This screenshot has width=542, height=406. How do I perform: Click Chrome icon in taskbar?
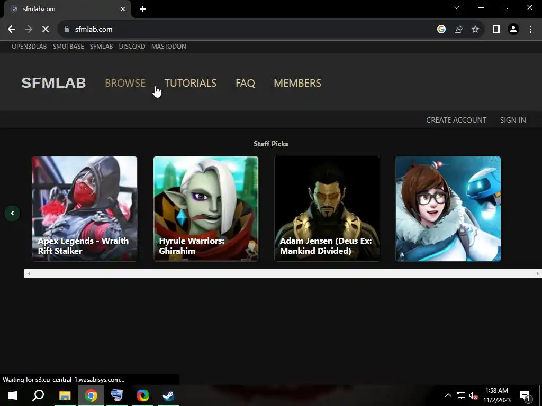coord(91,395)
